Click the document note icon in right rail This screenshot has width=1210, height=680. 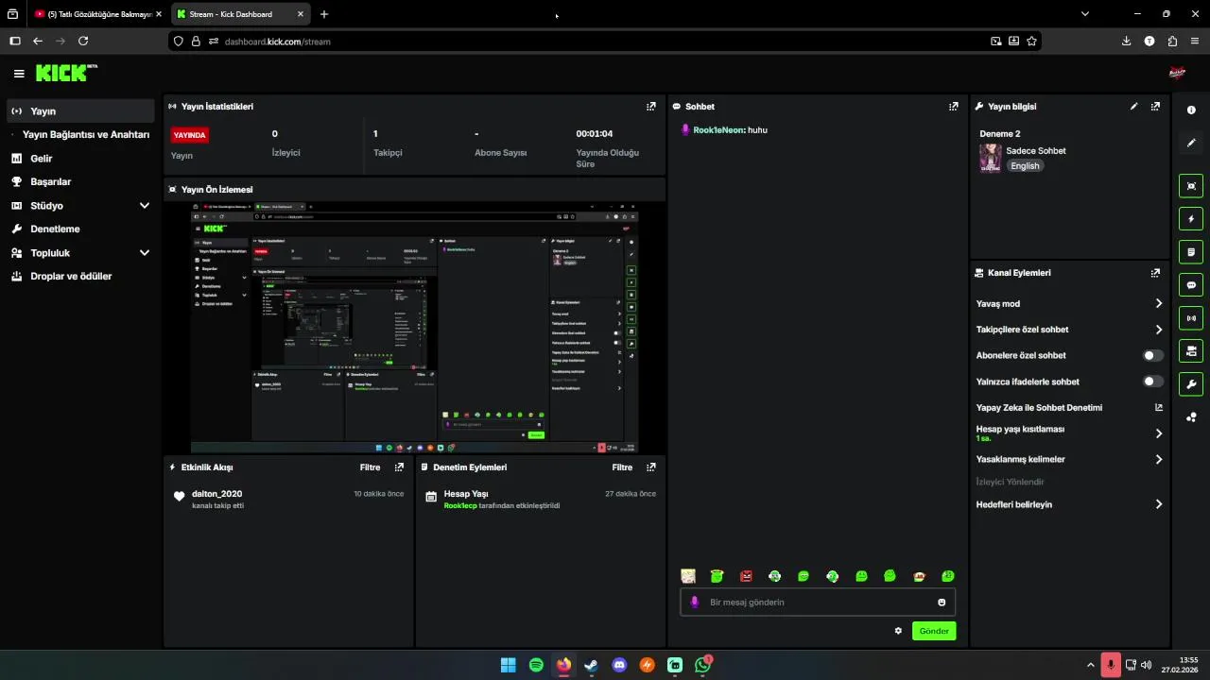tap(1191, 252)
